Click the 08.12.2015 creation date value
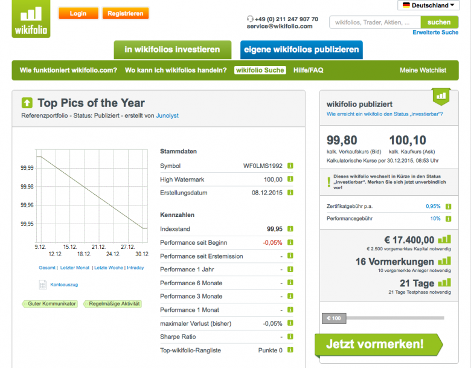Viewport: 471px width, 368px height. click(267, 193)
